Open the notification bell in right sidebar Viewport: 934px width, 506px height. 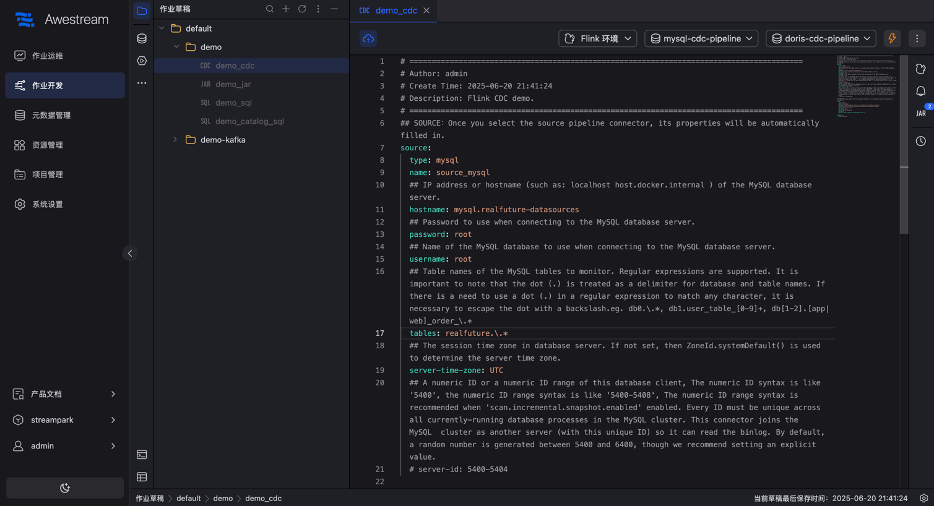point(921,91)
